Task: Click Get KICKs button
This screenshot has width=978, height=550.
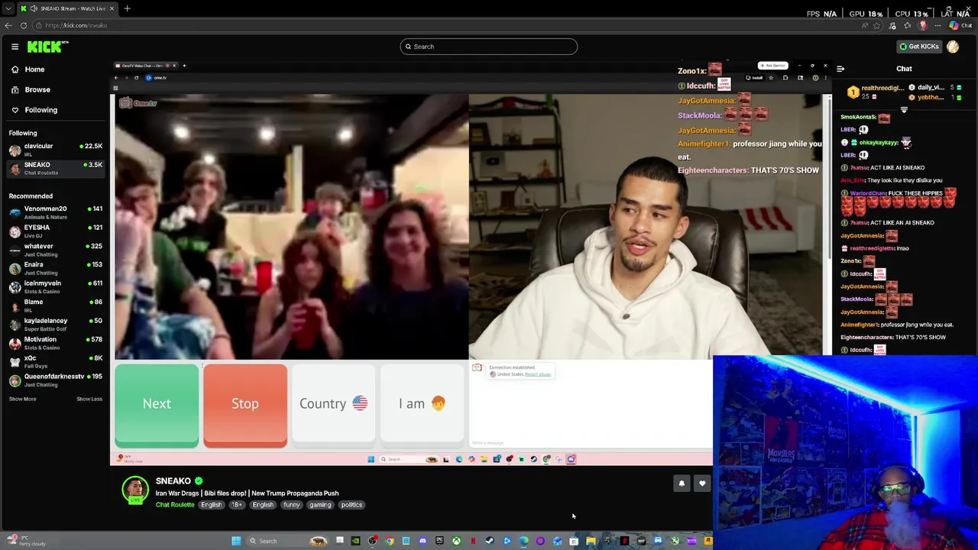Action: point(918,47)
